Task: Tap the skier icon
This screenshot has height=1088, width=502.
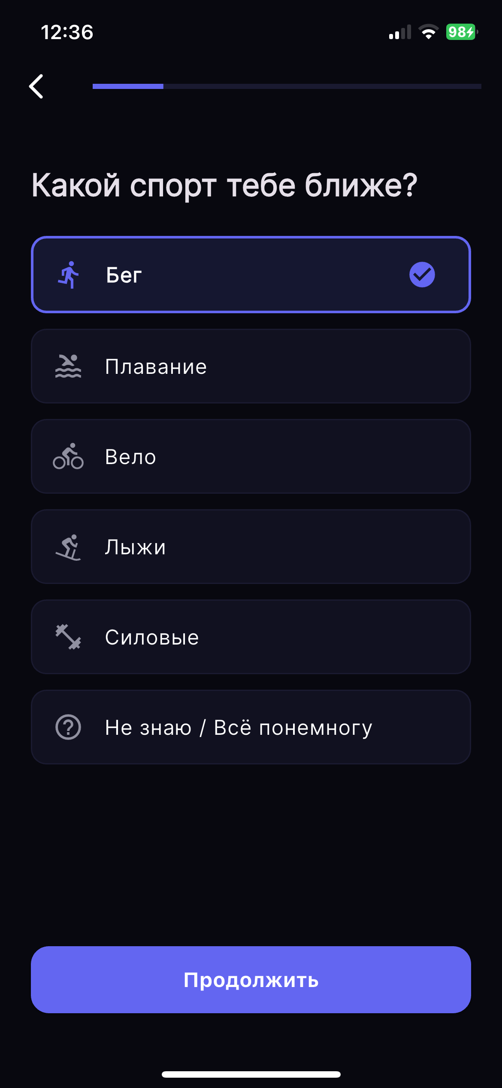Action: tap(68, 547)
